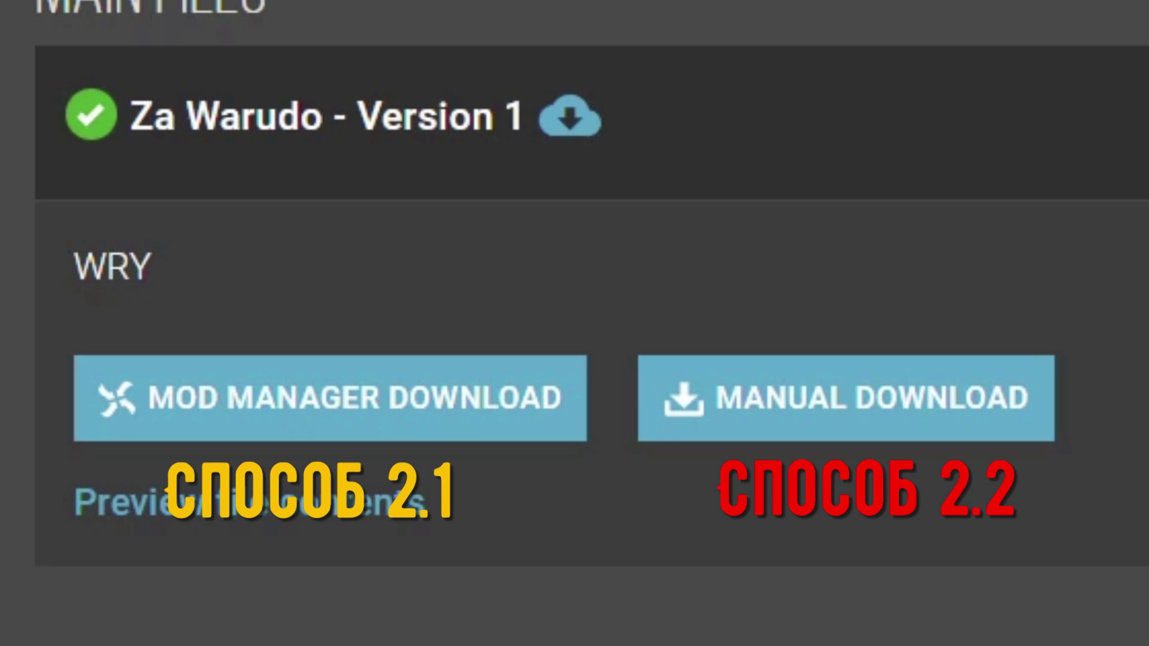Click the MAIN FILES section heading
This screenshot has width=1149, height=646.
click(x=150, y=7)
